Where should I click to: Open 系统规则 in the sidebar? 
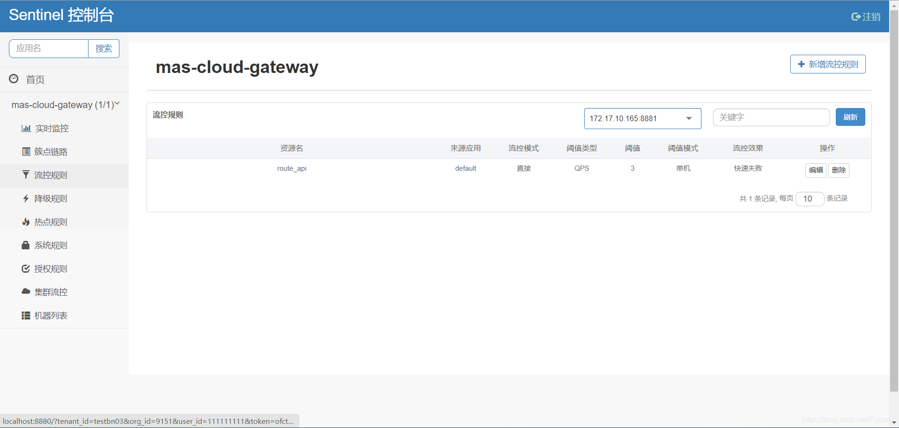point(64,245)
